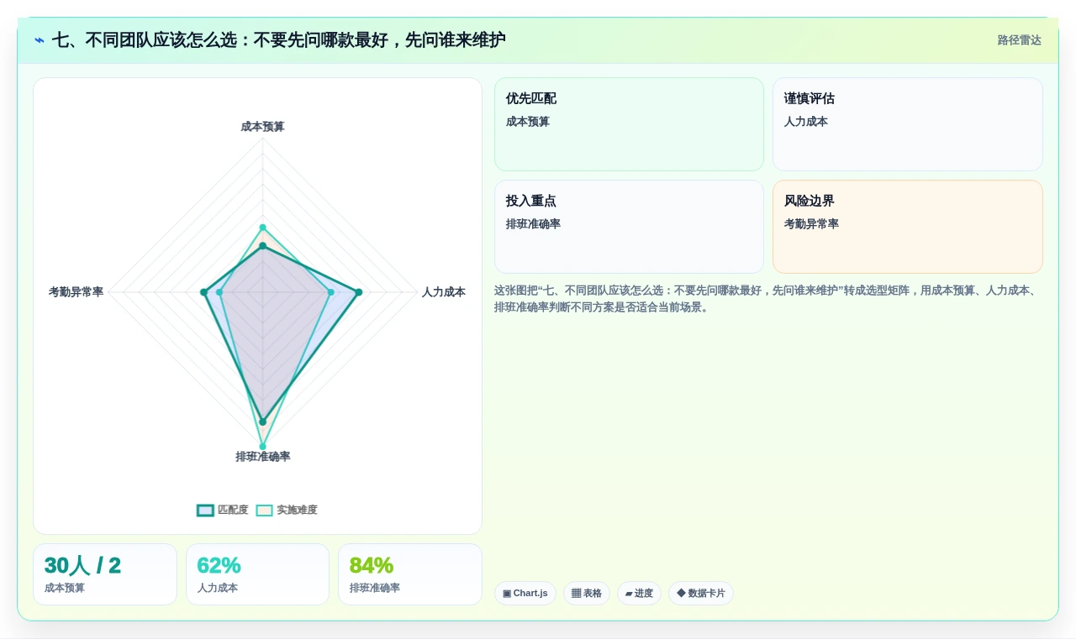The height and width of the screenshot is (639, 1076).
Task: Click the 匹配度 legend color box
Action: point(205,510)
